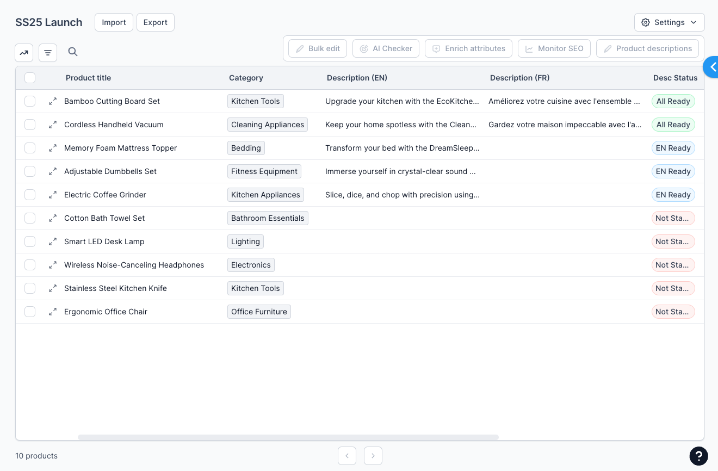Expand row for Cordless Handheld Vacuum

tap(53, 125)
